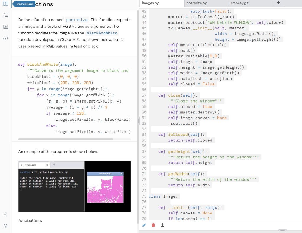Screen dimensions: 302x233
Task: Open the bar chart panel icon
Action: tap(6, 27)
